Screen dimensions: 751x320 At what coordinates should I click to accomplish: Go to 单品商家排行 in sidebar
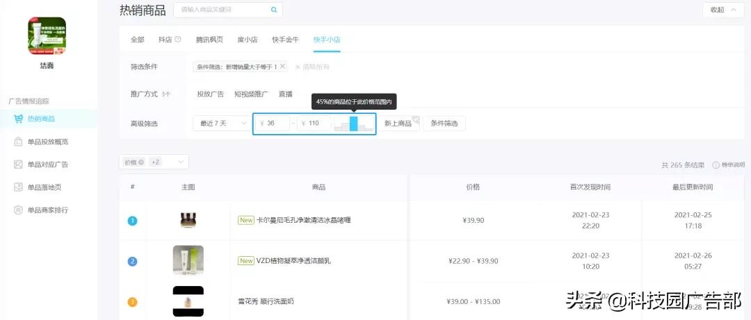tap(48, 210)
